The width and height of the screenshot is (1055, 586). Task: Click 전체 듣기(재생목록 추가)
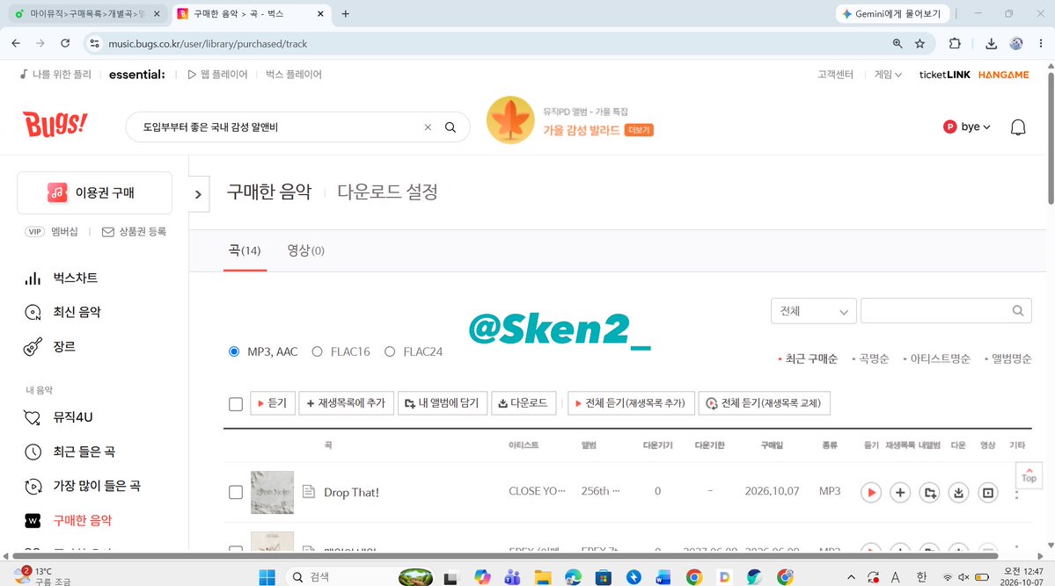point(630,403)
